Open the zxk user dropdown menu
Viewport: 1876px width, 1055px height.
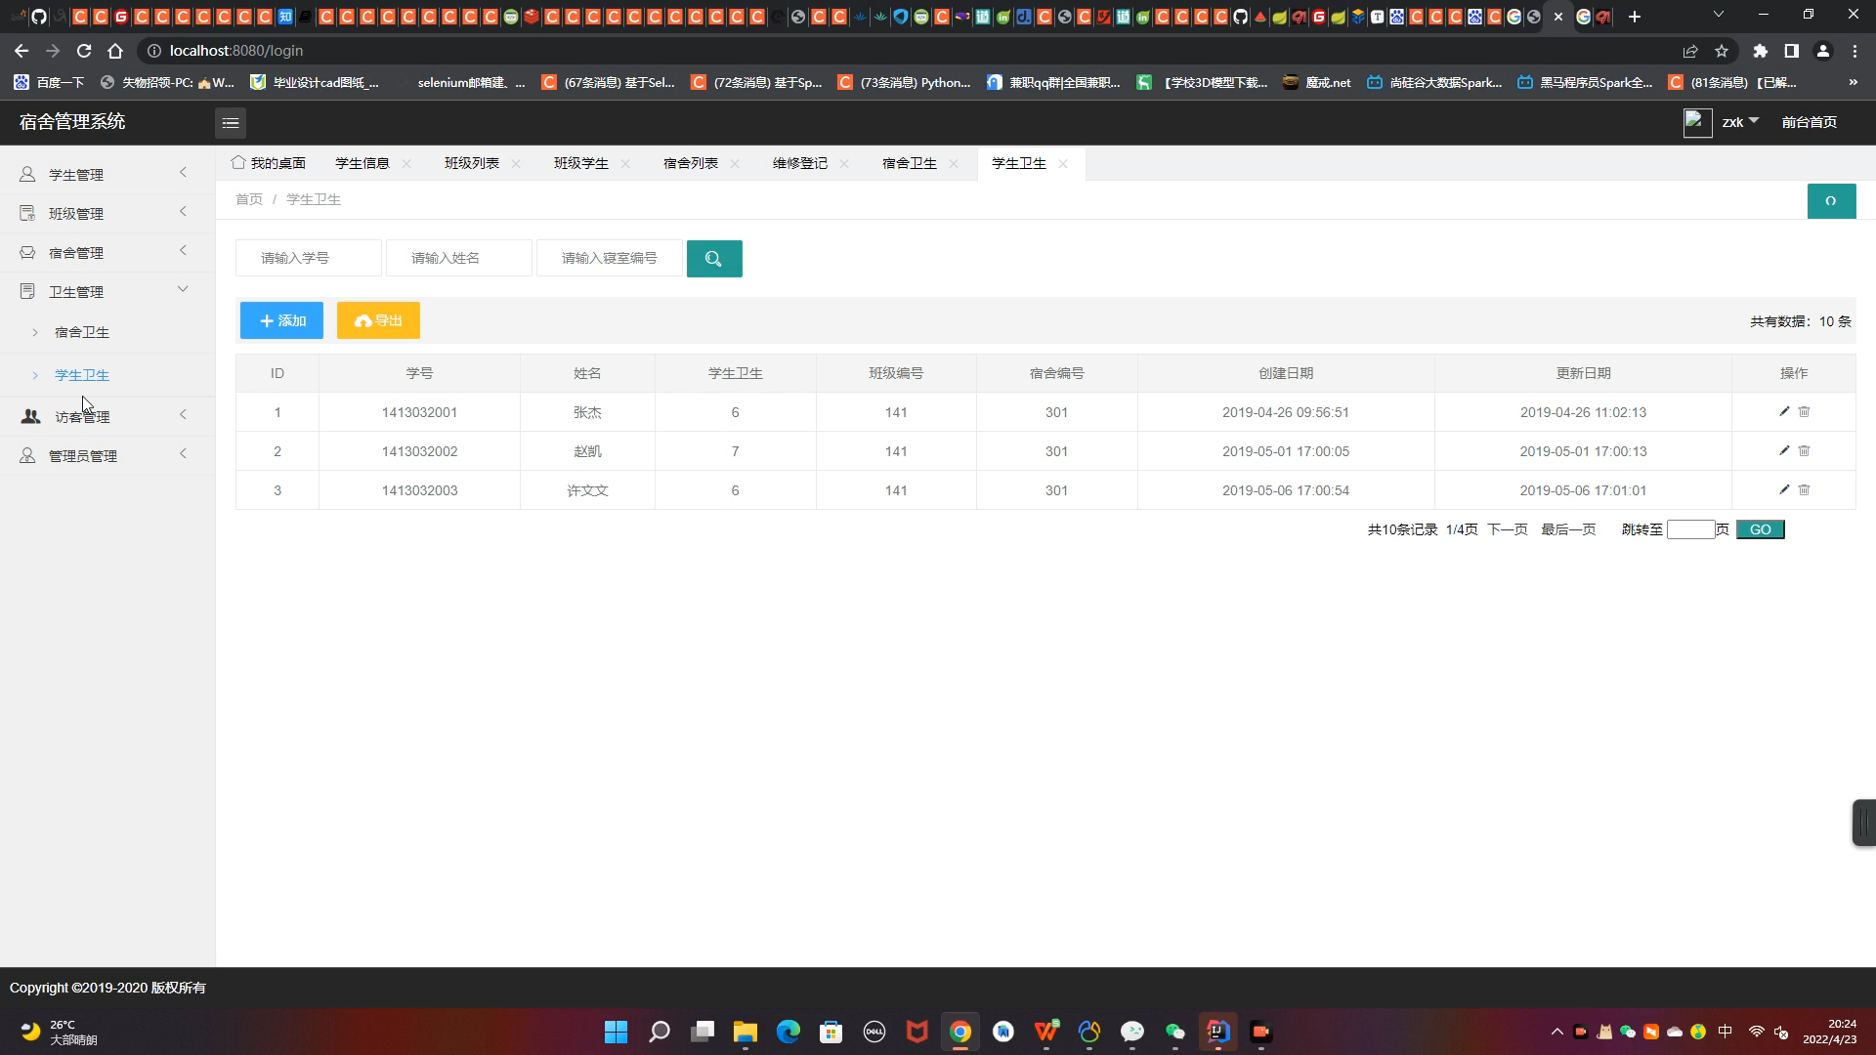point(1739,122)
